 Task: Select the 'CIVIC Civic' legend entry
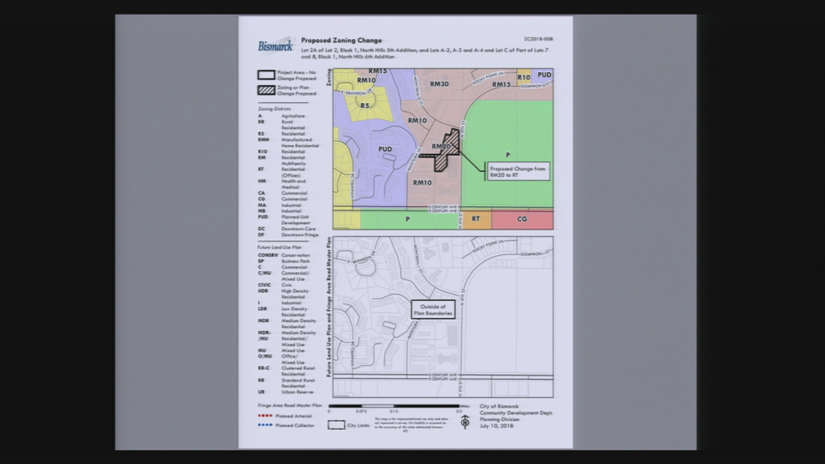coord(275,285)
